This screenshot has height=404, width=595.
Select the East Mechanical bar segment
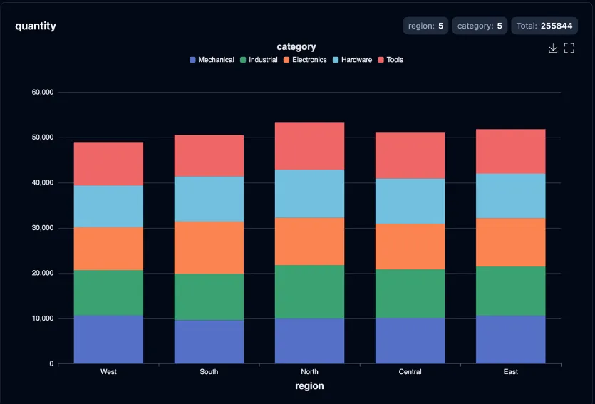click(x=511, y=339)
